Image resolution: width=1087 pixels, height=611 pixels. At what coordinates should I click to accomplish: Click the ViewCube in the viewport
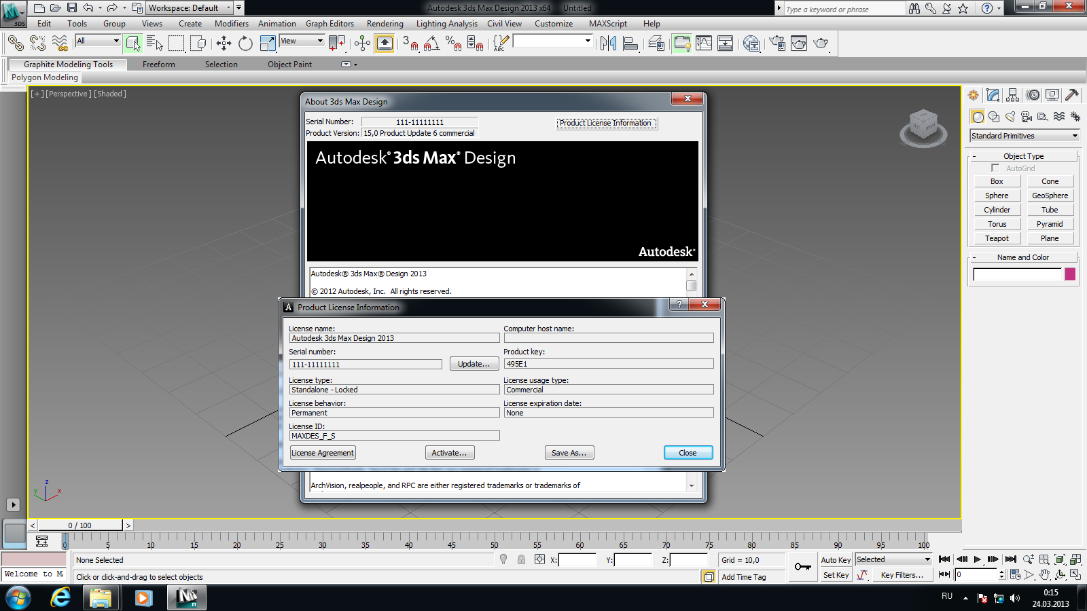[x=923, y=128]
